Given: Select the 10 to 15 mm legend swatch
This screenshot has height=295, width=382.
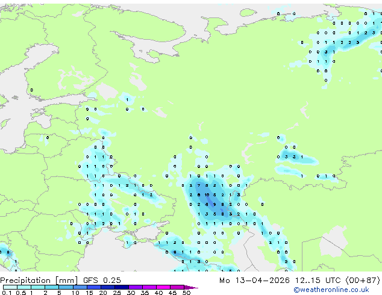Looking at the screenshot, I should point(80,287).
